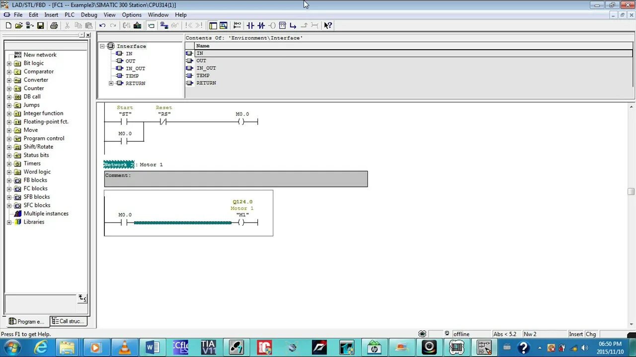Select TEMP row in Contents list
This screenshot has height=357, width=636.
click(x=409, y=75)
